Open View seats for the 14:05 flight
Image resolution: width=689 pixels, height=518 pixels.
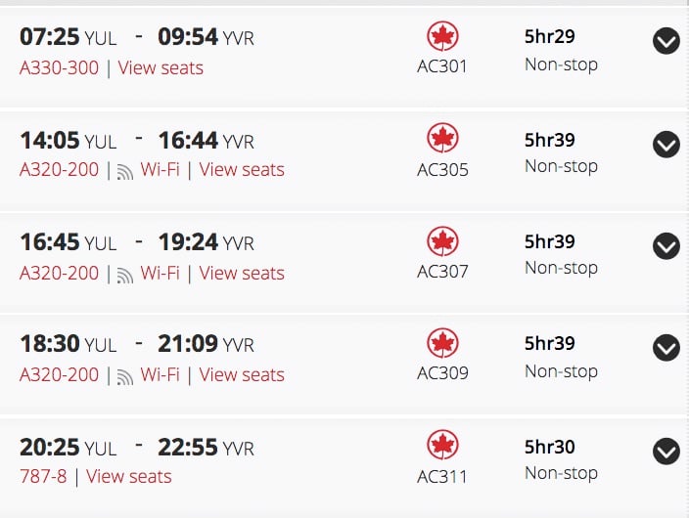click(242, 169)
